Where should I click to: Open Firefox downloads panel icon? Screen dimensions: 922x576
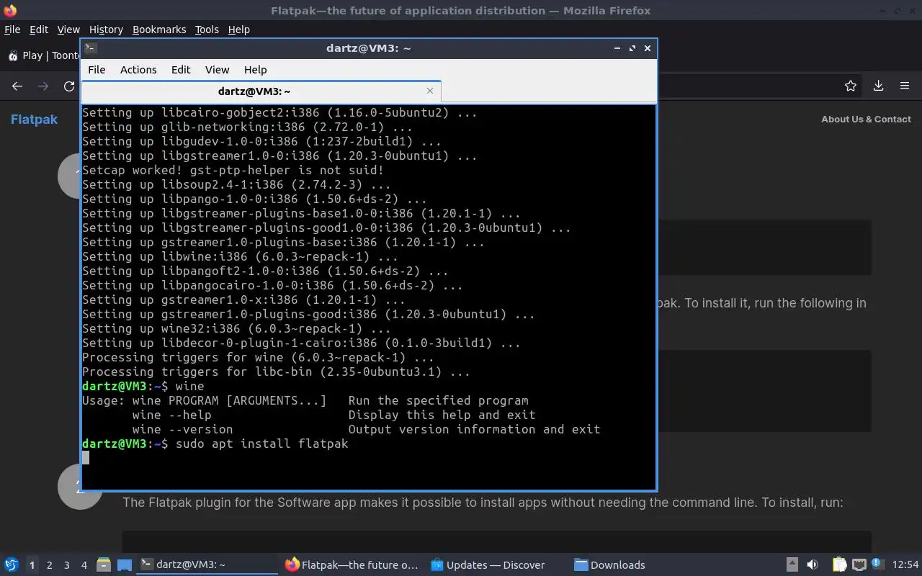pos(878,86)
